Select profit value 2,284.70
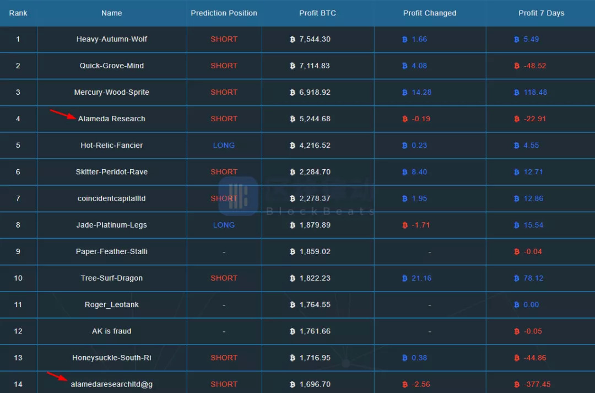Screen dimensions: 595x393 [315, 172]
